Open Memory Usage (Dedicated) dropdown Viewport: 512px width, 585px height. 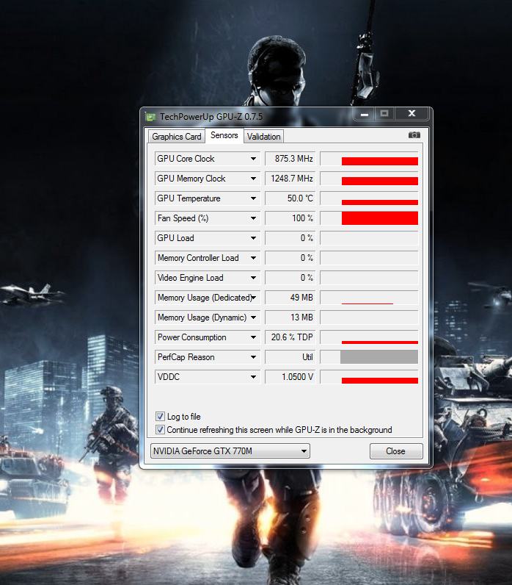click(253, 298)
